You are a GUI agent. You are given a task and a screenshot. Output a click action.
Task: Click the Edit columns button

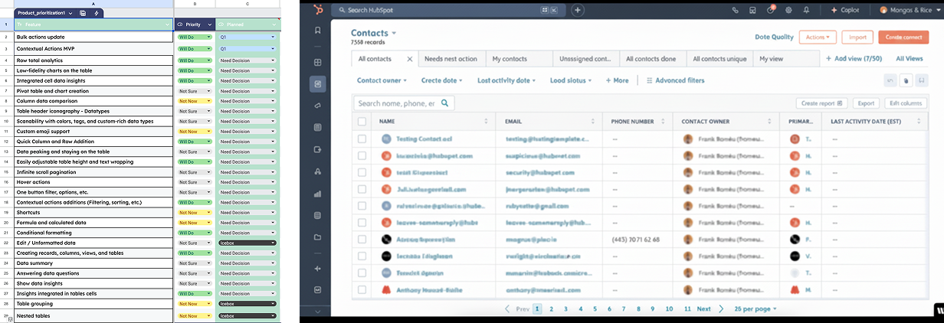(x=905, y=103)
